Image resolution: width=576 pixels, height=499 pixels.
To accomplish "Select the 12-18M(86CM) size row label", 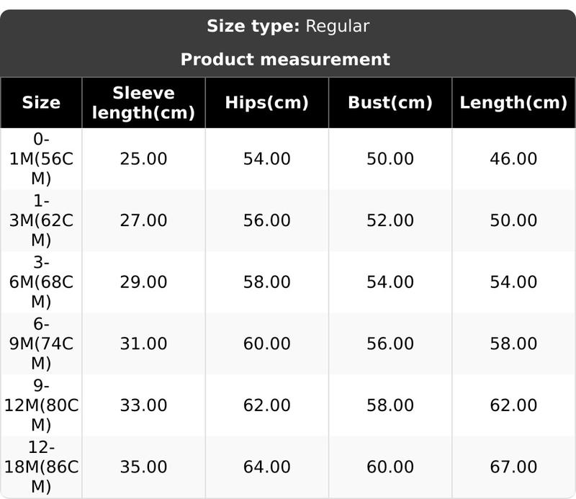I will pyautogui.click(x=41, y=467).
